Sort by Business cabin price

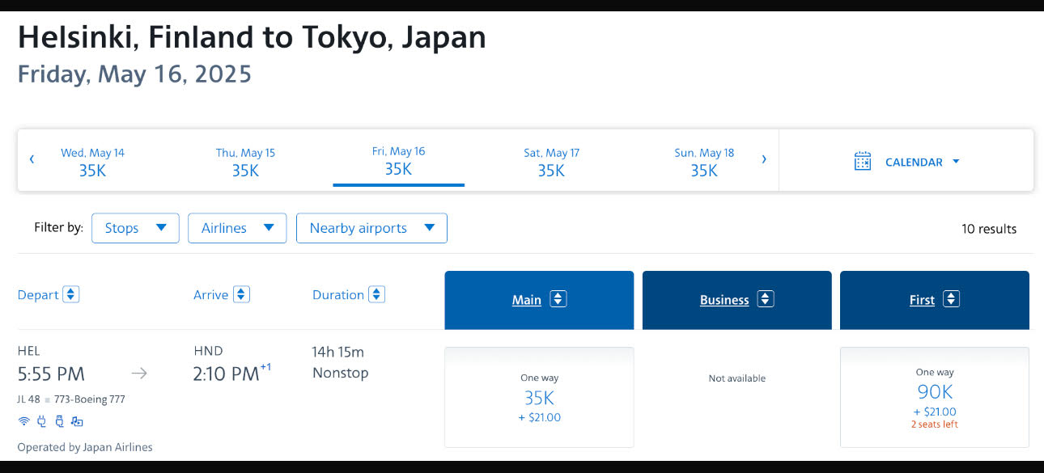766,299
